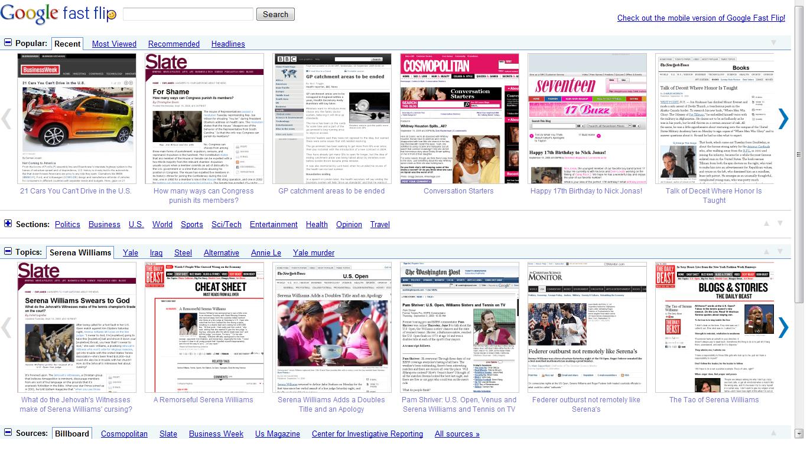Move Sections row up with gray arrow
This screenshot has width=807, height=453.
(766, 224)
